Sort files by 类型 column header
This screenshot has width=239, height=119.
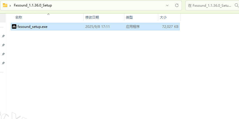click(x=129, y=17)
